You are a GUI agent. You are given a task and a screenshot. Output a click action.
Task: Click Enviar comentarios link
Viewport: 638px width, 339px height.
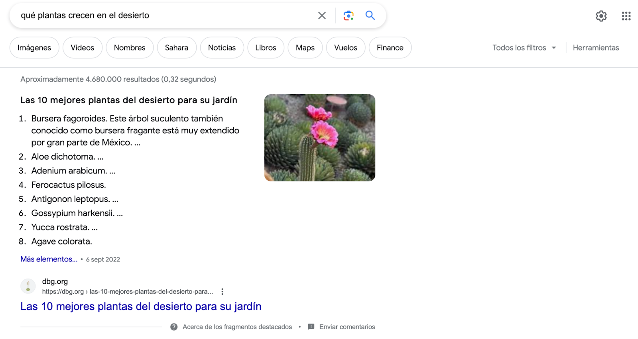[x=347, y=327]
